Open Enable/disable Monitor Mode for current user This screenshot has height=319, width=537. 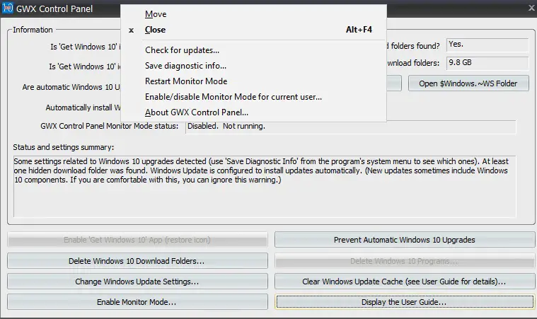[x=253, y=97]
